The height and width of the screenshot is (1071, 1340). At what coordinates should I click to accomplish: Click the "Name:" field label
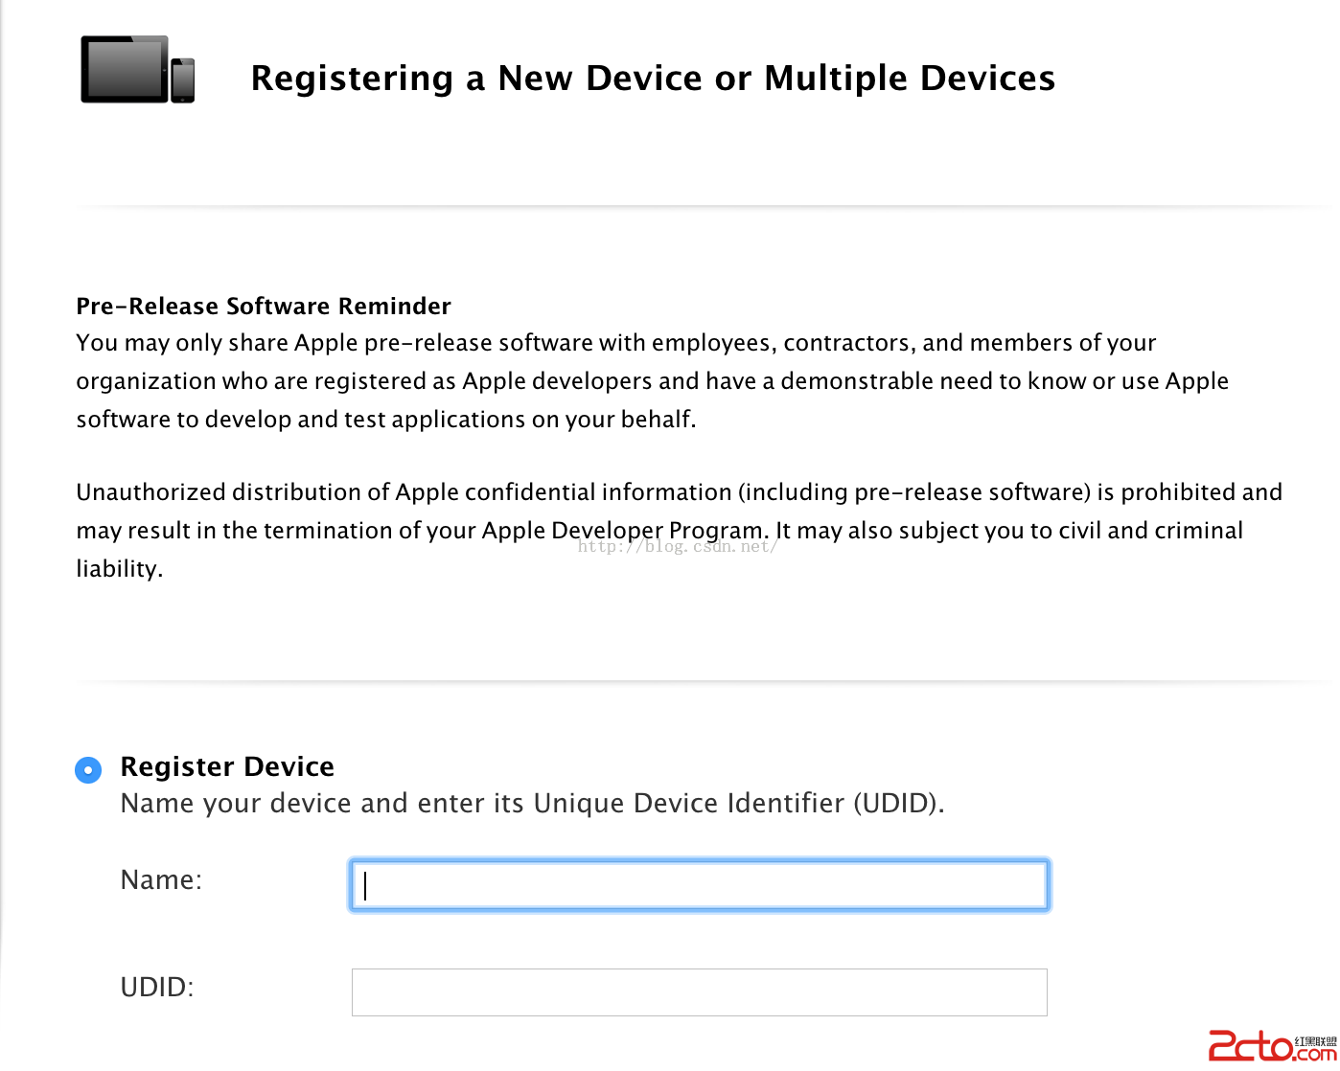point(161,879)
